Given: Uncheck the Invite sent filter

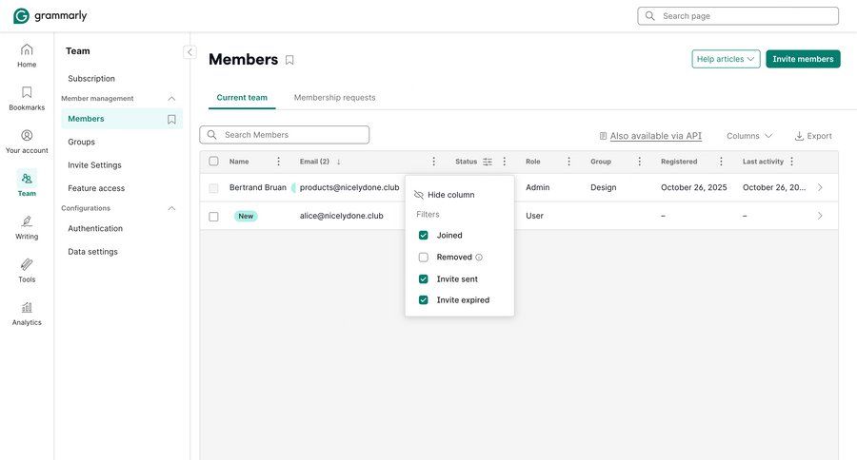Looking at the screenshot, I should coord(423,278).
